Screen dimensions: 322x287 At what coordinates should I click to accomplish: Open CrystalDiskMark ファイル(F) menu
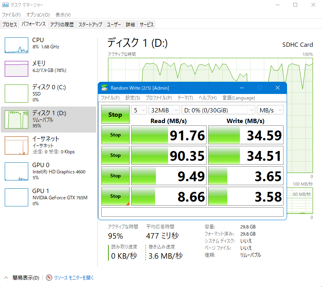pyautogui.click(x=110, y=98)
